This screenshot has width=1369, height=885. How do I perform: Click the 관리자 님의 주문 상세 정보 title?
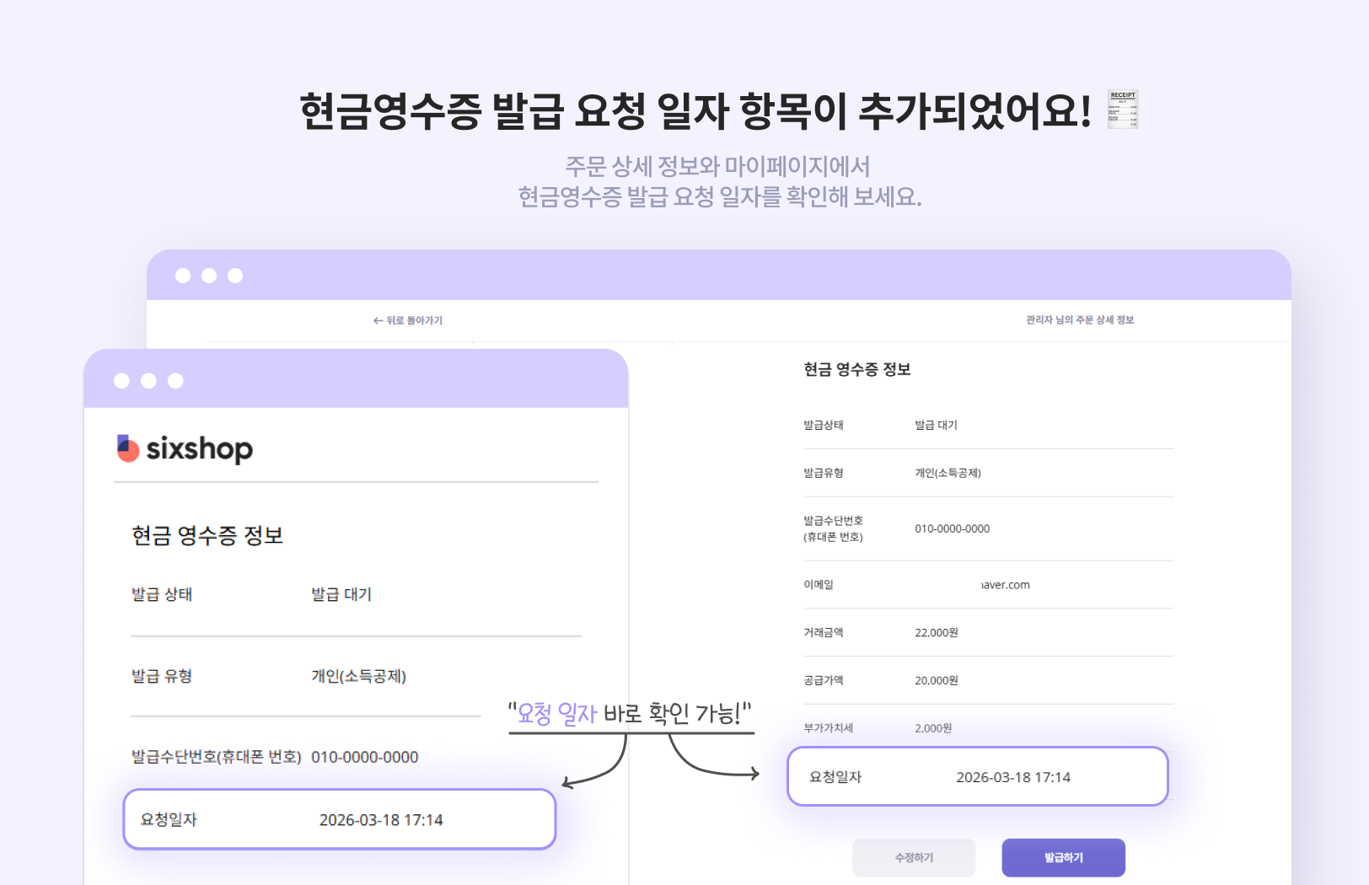click(1079, 320)
